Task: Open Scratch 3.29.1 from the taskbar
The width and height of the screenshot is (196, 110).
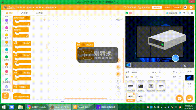Action: click(x=83, y=107)
